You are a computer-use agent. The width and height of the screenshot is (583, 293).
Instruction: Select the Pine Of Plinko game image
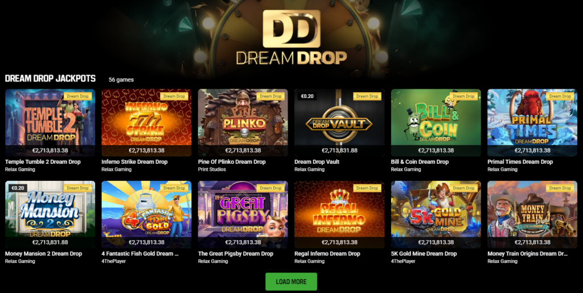pyautogui.click(x=243, y=122)
